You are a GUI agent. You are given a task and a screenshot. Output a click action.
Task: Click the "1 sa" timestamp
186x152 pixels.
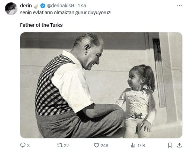pos(82,6)
